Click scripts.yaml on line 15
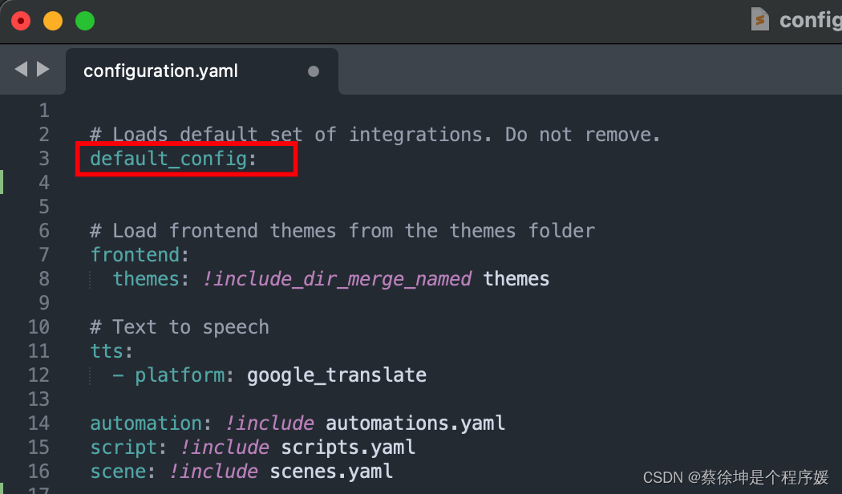 tap(348, 447)
